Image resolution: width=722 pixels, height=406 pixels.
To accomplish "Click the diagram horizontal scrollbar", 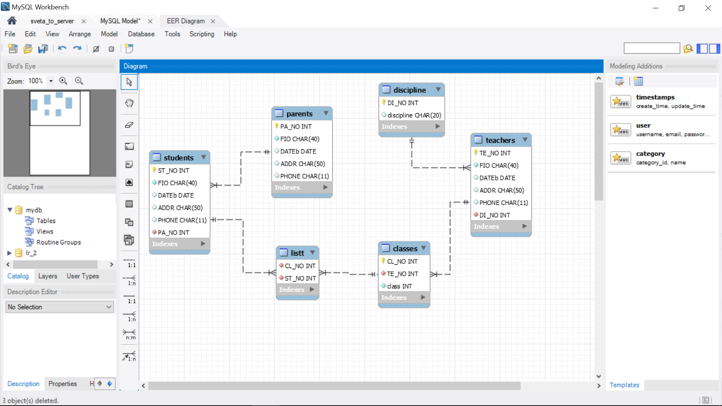I will click(x=334, y=386).
